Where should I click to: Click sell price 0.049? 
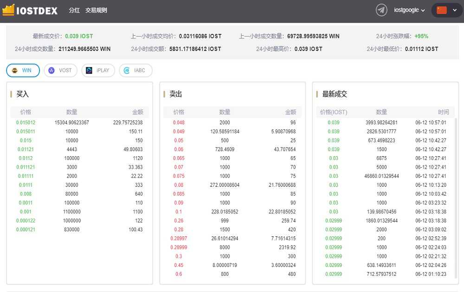pos(179,131)
